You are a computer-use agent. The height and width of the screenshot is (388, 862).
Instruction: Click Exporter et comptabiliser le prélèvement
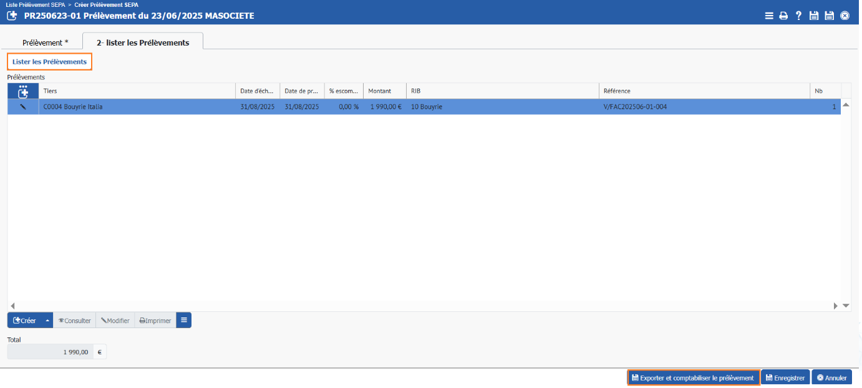click(x=693, y=377)
